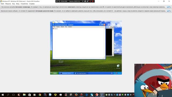Open the Ввод menu in VirtualBox
This screenshot has width=172, height=97.
(18, 4)
